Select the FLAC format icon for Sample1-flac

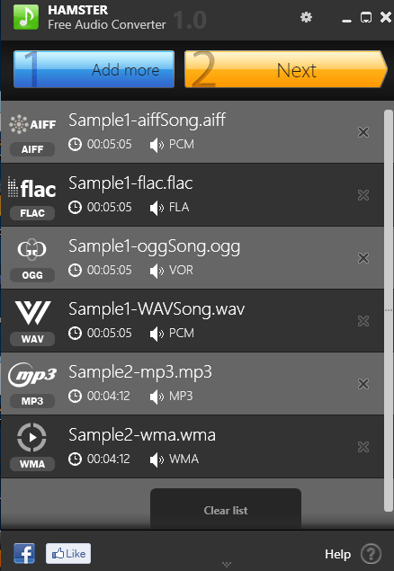pos(32,189)
